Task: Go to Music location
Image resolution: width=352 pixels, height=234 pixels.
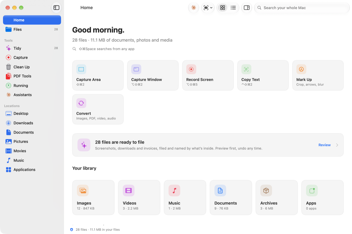Action: pyautogui.click(x=32, y=160)
